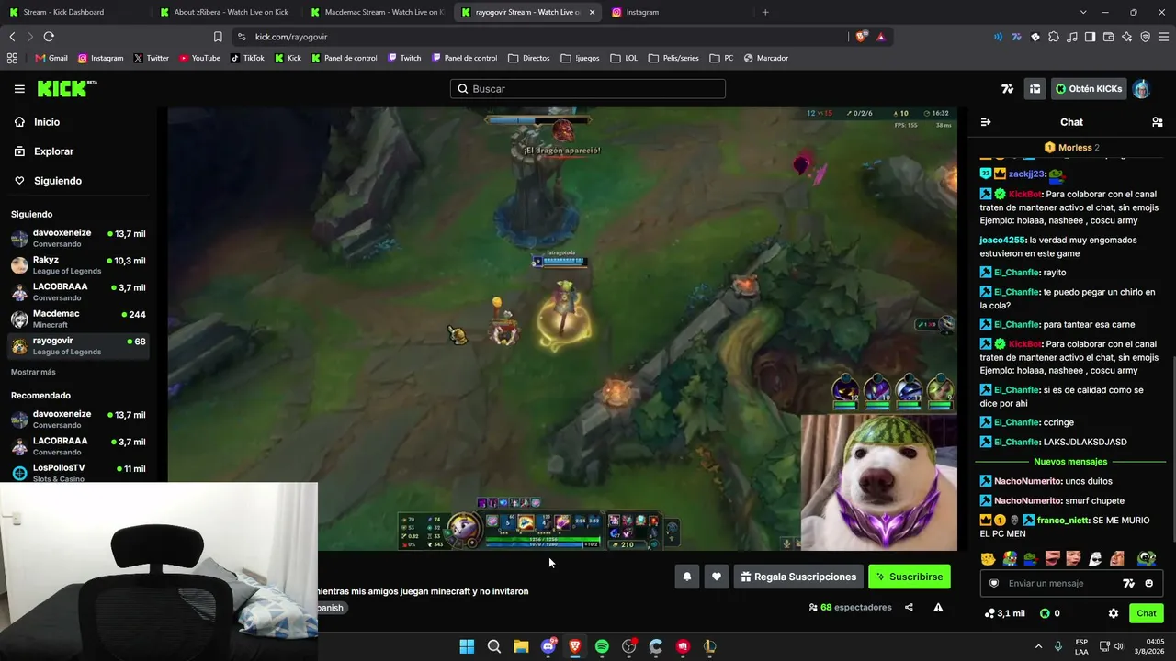Toggle the browser sidebar panel
Viewport: 1176px width, 661px height.
[1091, 37]
